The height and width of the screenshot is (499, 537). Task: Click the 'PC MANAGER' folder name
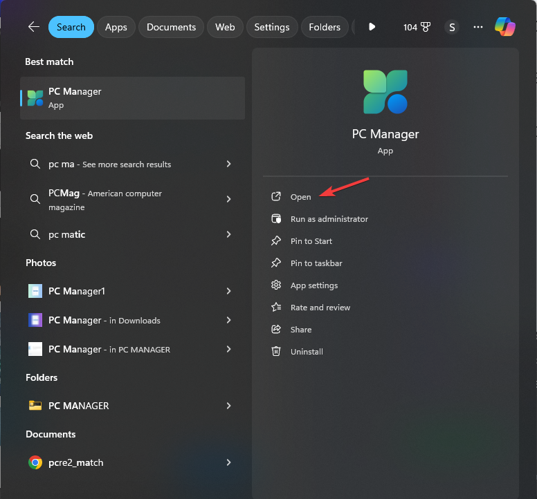pyautogui.click(x=78, y=406)
